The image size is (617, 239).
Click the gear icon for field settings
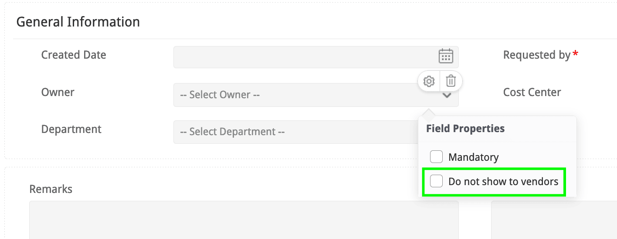(x=429, y=81)
